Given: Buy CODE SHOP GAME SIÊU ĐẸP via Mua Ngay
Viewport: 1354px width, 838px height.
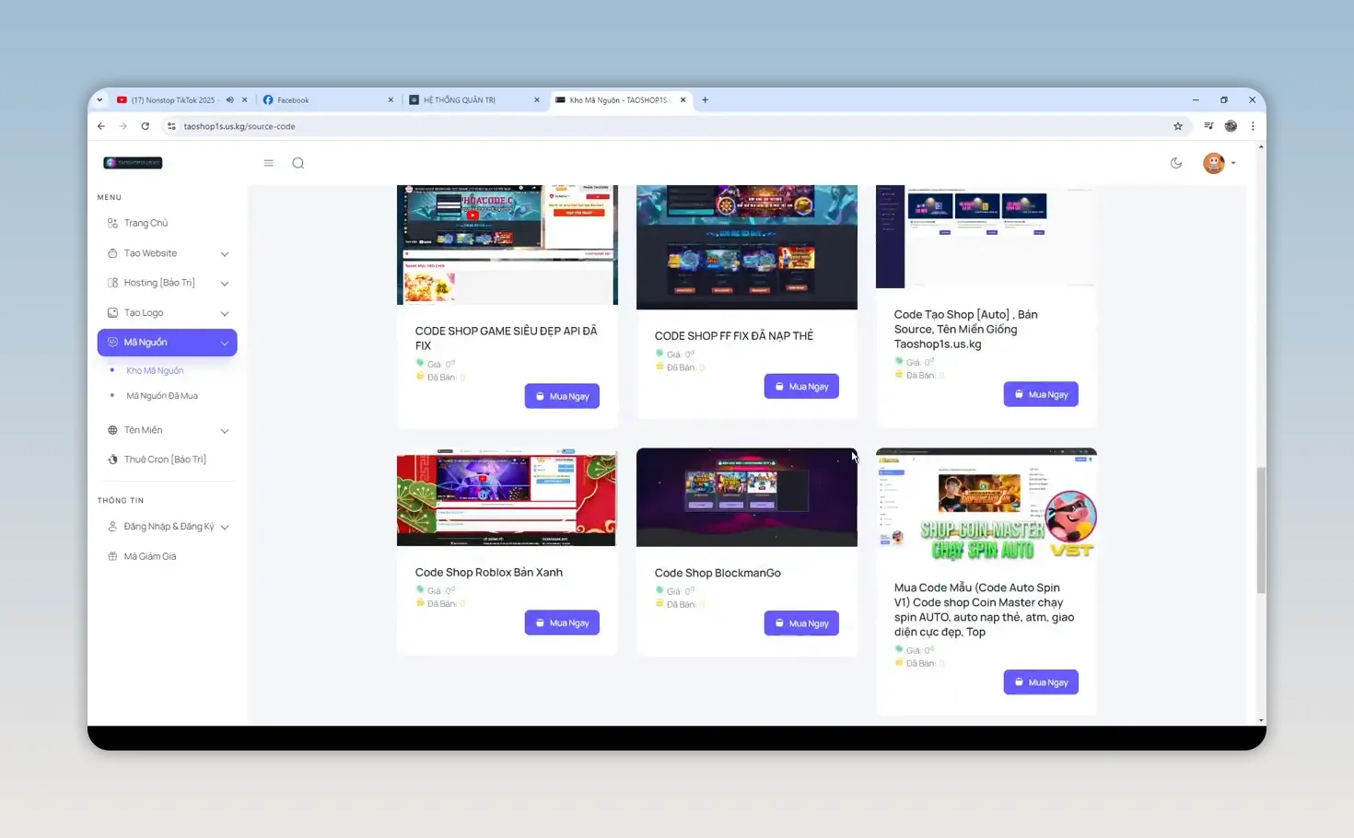Looking at the screenshot, I should (562, 396).
